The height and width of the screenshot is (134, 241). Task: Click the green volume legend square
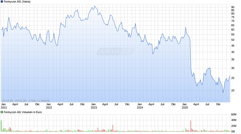[x=2, y=112]
